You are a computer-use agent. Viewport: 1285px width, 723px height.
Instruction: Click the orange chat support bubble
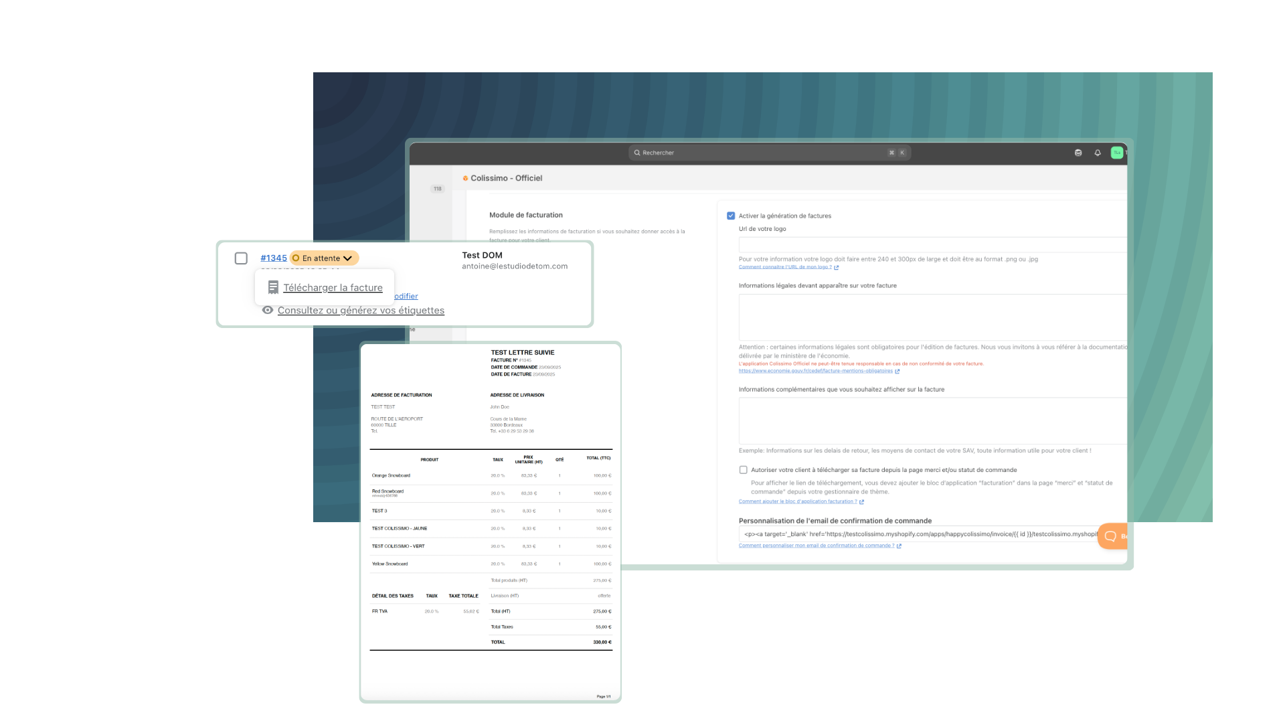pyautogui.click(x=1112, y=536)
